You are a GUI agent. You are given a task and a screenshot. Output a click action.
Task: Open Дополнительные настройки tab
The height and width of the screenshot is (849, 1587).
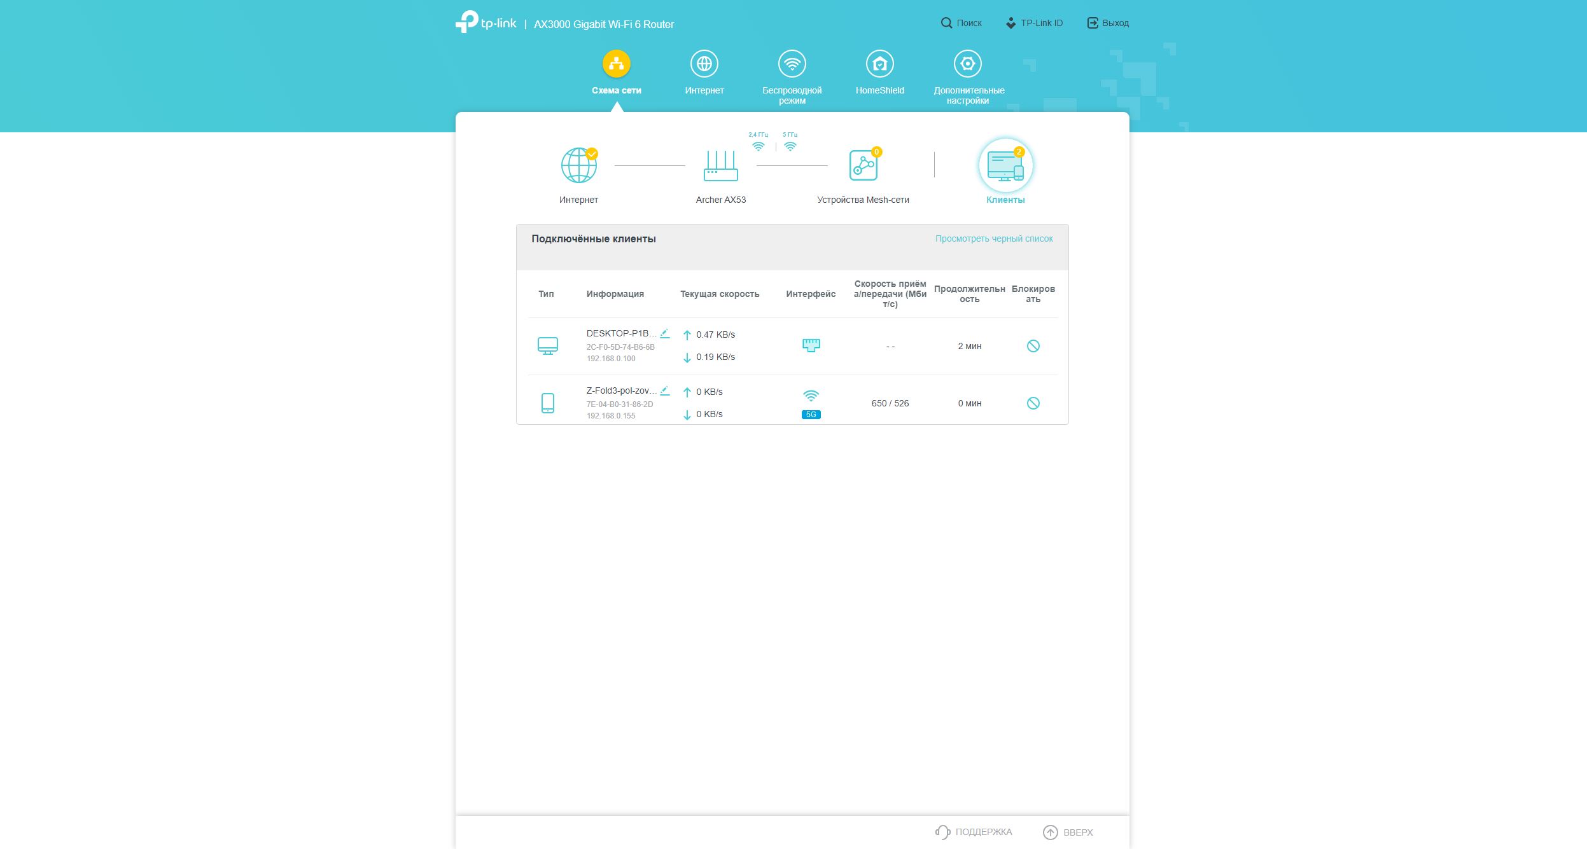click(968, 78)
